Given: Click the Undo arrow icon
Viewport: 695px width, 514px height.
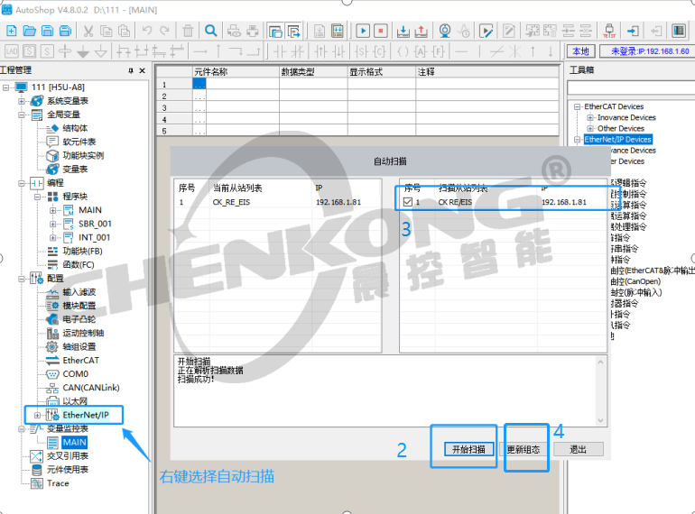Looking at the screenshot, I should tap(147, 31).
